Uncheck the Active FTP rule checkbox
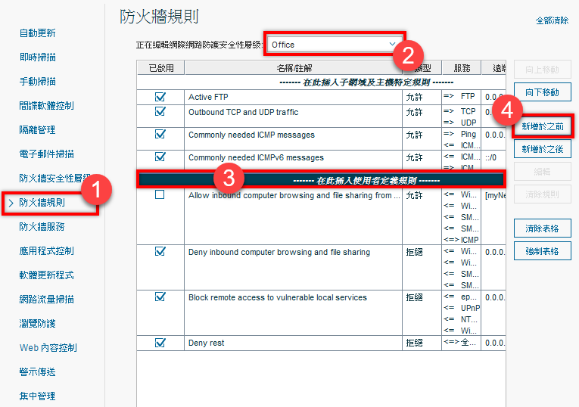 (x=160, y=97)
